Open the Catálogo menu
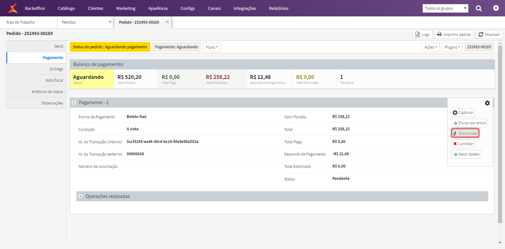Screen dimensions: 505x249 (66, 8)
